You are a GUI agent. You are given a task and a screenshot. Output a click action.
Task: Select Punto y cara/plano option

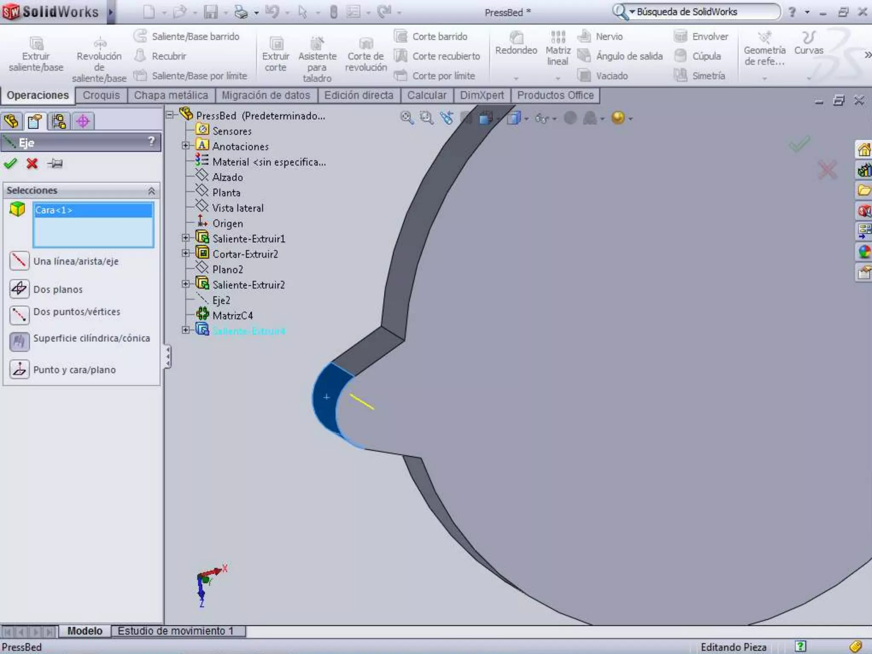pyautogui.click(x=19, y=369)
